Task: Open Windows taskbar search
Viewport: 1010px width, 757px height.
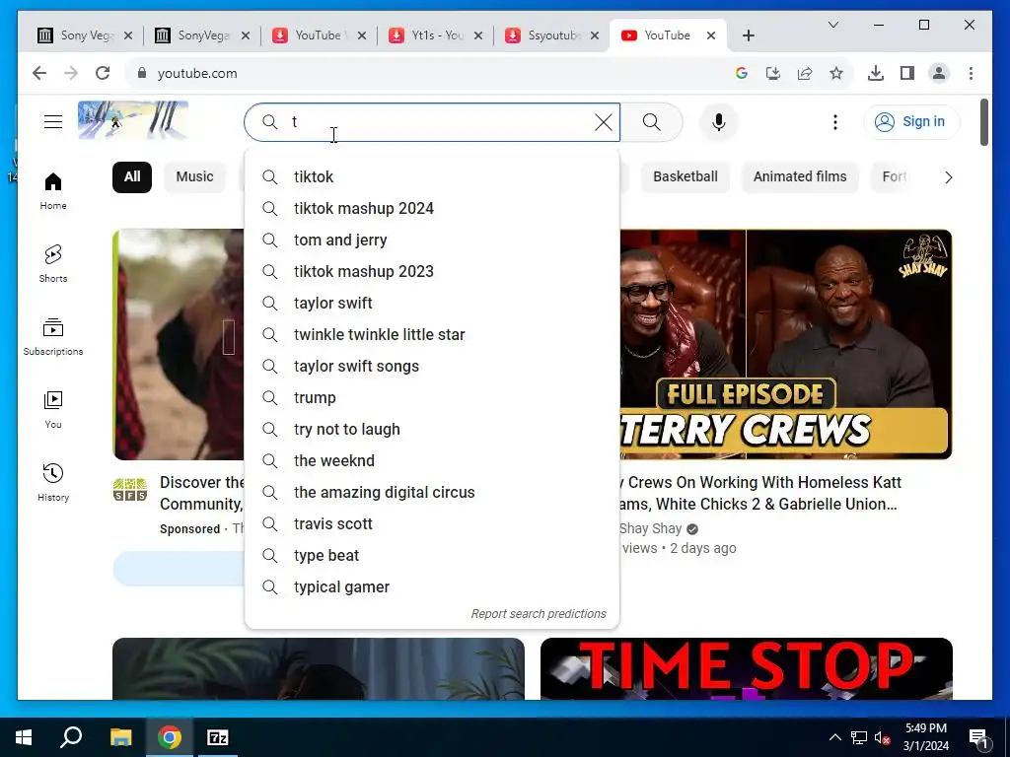Action: (71, 737)
